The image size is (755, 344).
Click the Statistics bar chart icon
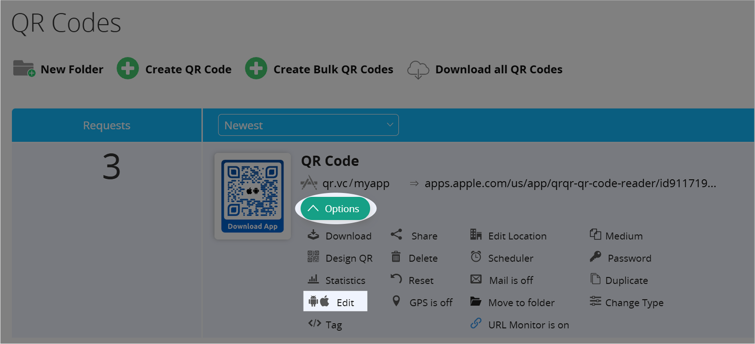pos(313,279)
